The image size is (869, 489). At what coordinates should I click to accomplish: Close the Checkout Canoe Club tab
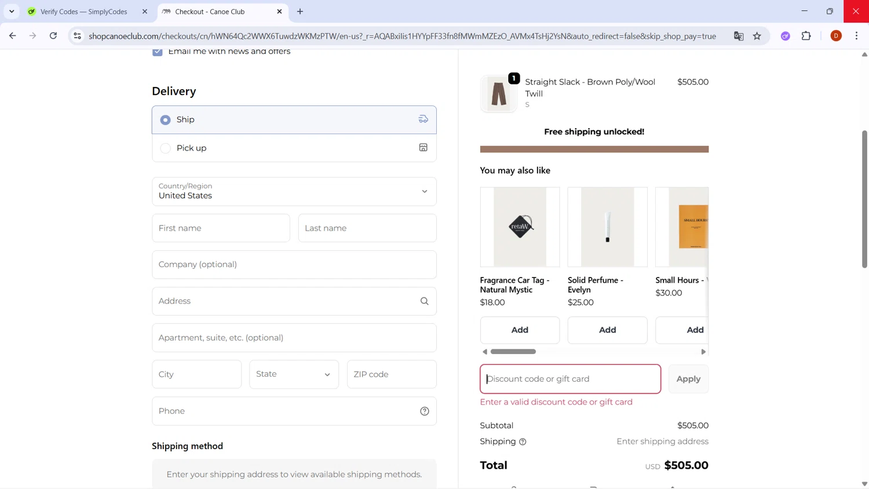pos(280,12)
